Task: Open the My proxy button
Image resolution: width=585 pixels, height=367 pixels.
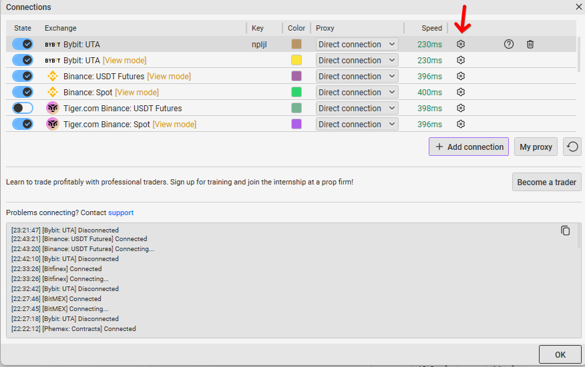Action: tap(536, 147)
